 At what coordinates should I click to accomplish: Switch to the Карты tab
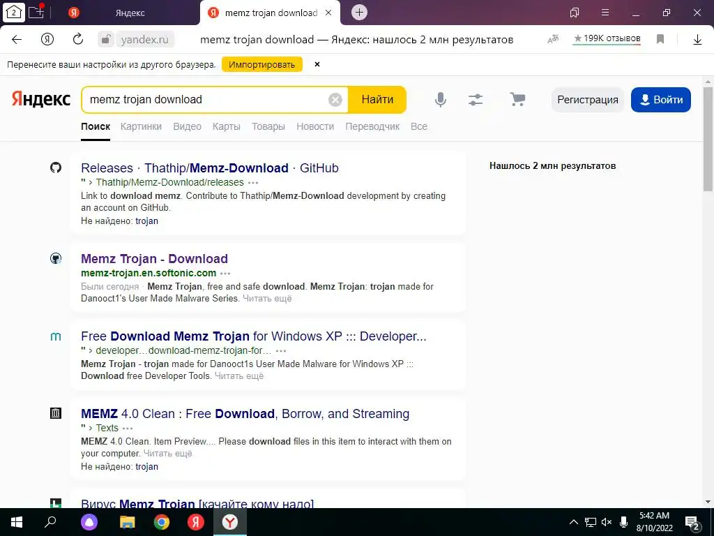[x=227, y=127]
